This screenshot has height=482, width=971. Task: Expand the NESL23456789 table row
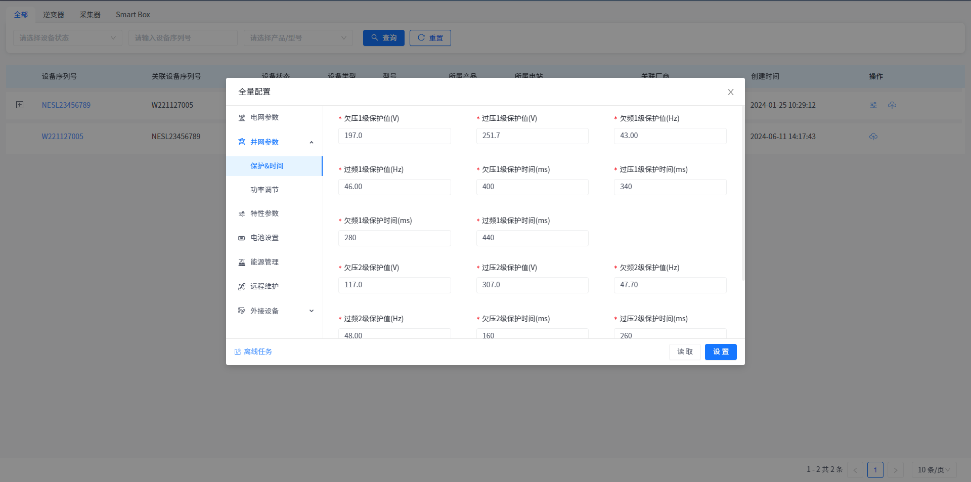(20, 105)
